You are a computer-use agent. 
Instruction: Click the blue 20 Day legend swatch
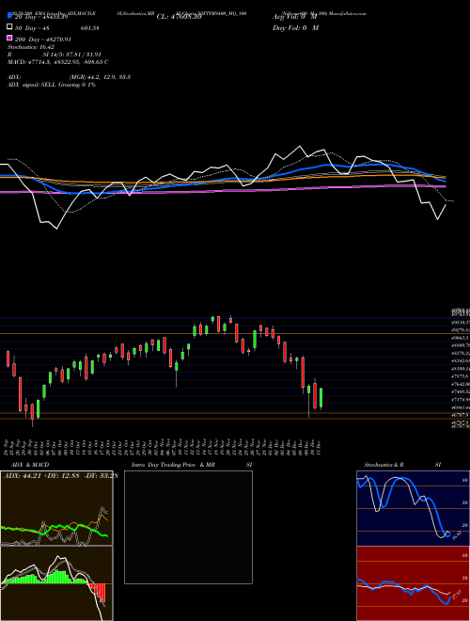tap(9, 16)
